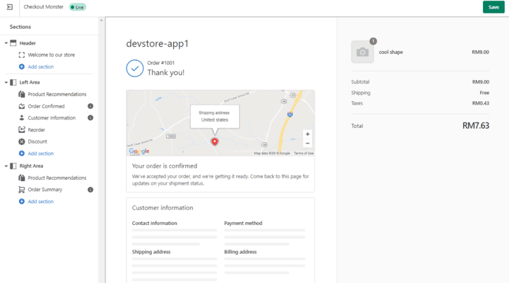This screenshot has height=283, width=509.
Task: Zoom in on the map
Action: (x=308, y=134)
